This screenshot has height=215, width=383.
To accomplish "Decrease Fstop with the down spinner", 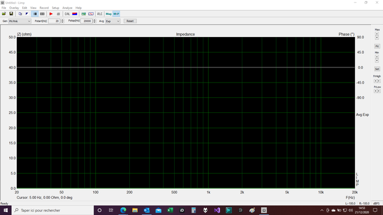I will point(95,22).
